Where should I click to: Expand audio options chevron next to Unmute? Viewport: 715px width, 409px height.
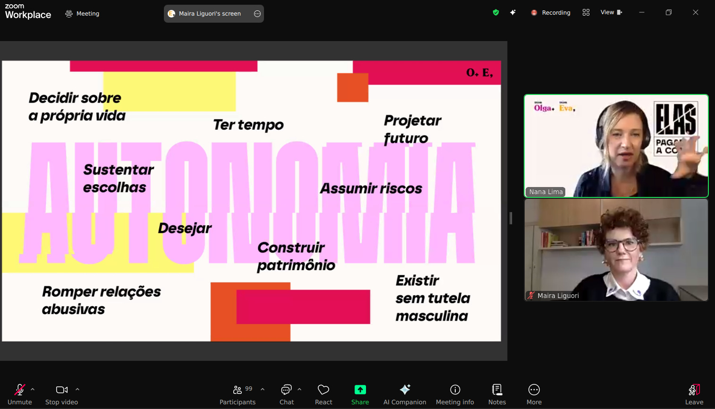[x=33, y=390]
